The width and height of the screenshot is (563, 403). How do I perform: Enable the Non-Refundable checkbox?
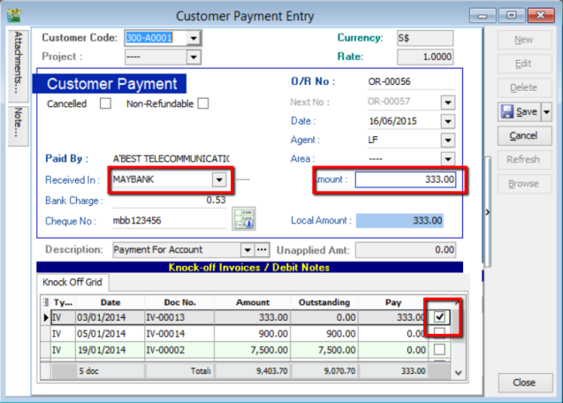click(203, 103)
